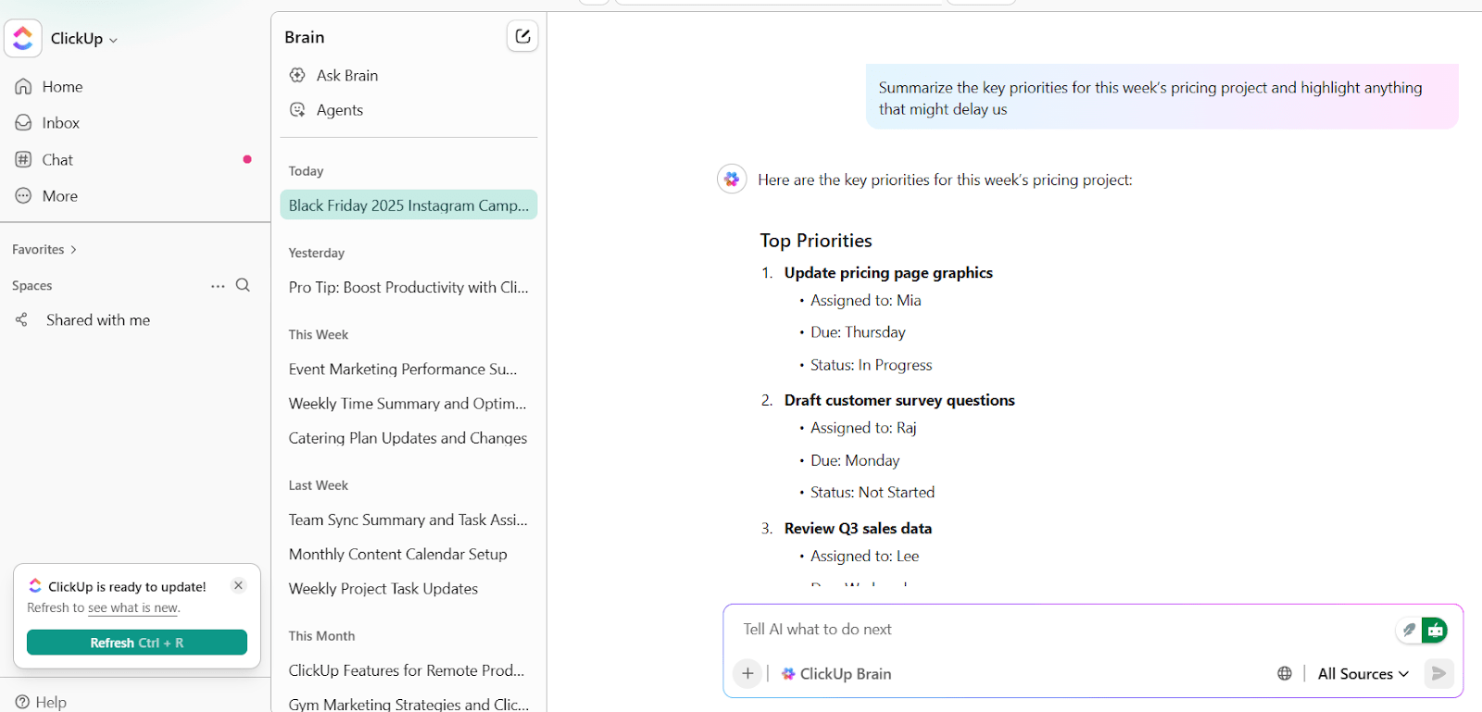1482x712 pixels.
Task: Click the 'Tell AI what to do next' field
Action: pyautogui.click(x=1056, y=630)
